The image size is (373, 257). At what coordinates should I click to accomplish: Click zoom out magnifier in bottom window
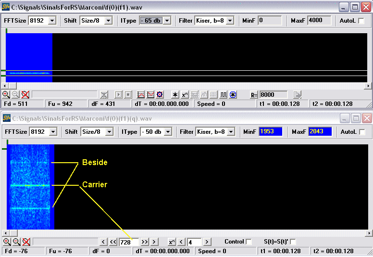click(x=15, y=242)
